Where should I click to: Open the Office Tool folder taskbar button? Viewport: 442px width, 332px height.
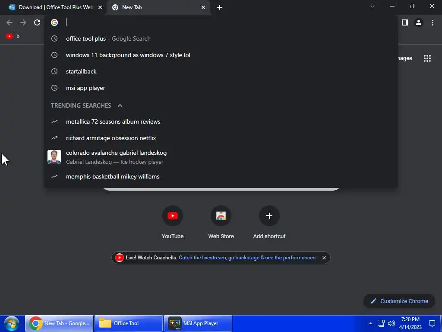coord(129,323)
